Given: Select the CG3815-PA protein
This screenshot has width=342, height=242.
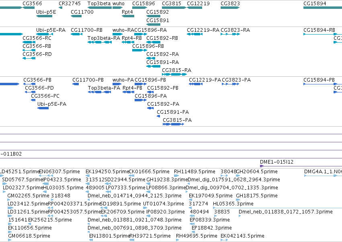Looking at the screenshot, I should click(177, 121).
